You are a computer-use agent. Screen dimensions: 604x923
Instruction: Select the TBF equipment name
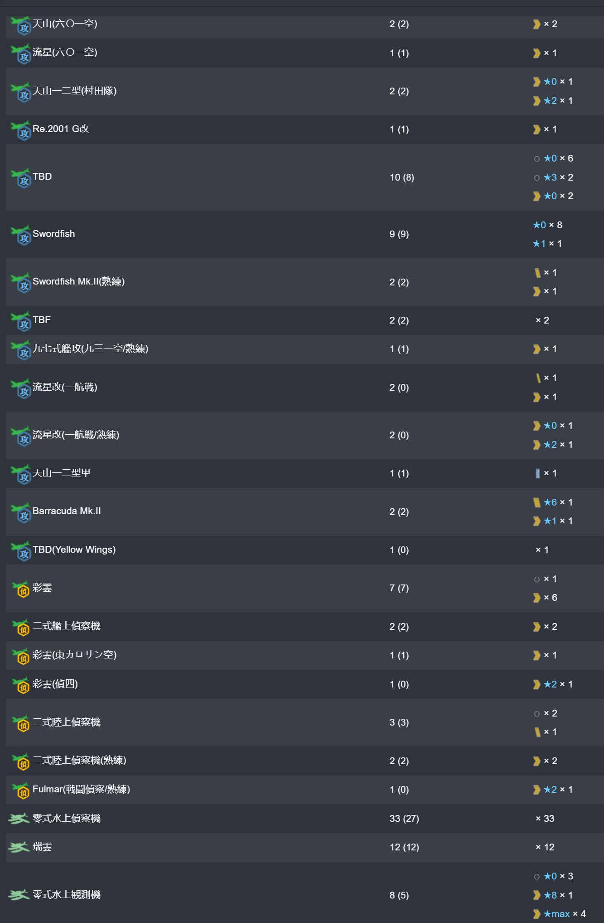coord(42,320)
